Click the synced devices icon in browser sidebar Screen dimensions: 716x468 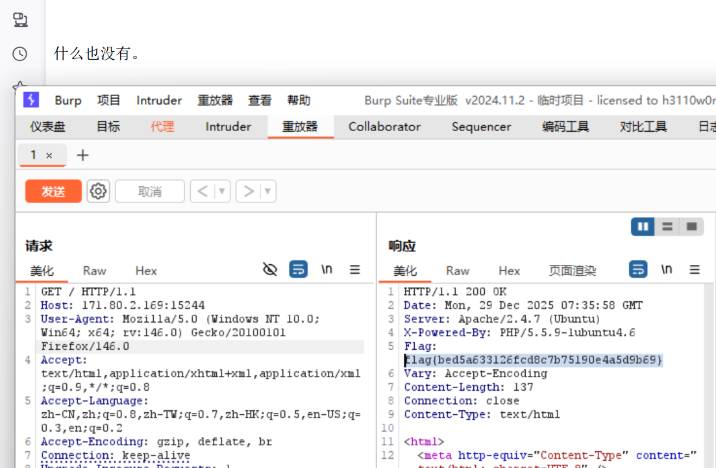[x=20, y=20]
